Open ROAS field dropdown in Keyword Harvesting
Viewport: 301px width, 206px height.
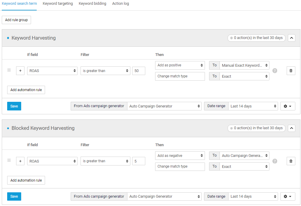(x=52, y=71)
